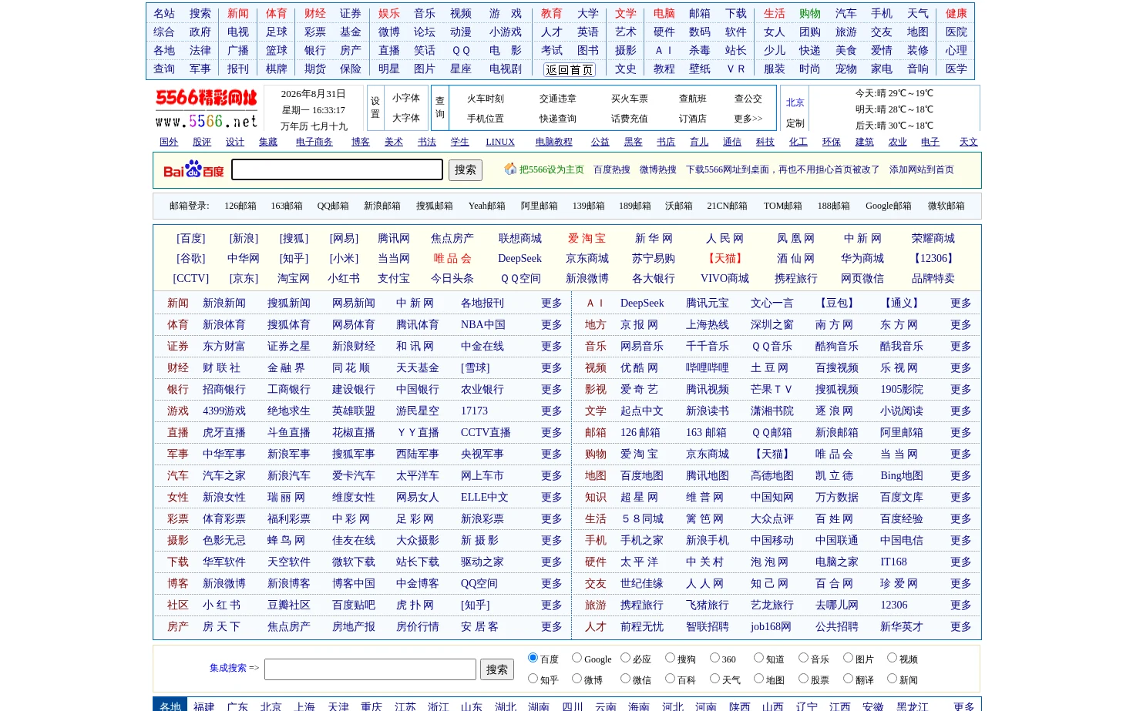This screenshot has height=711, width=1133.
Task: Open 东方财富 link
Action: tap(224, 347)
